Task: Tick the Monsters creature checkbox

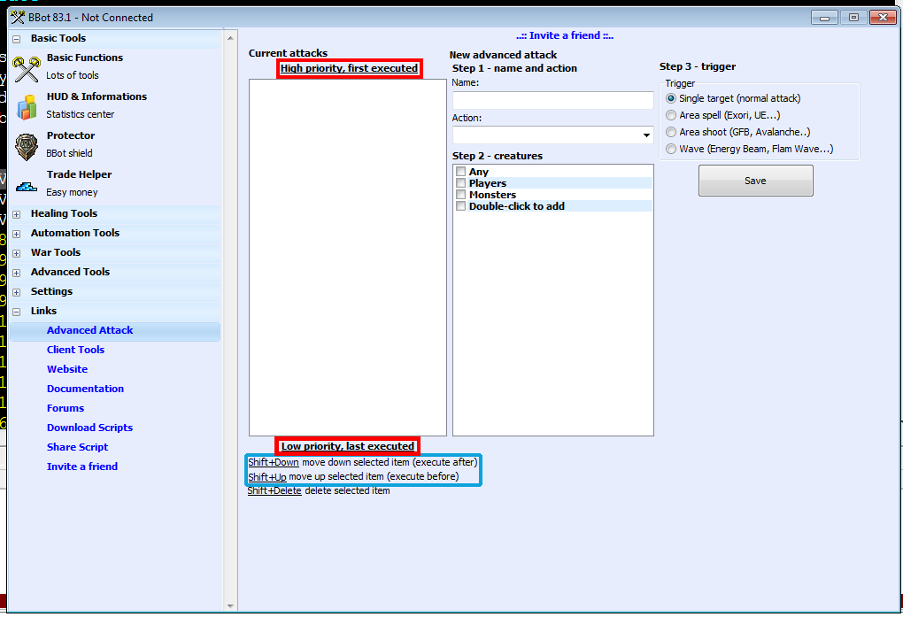Action: (460, 195)
